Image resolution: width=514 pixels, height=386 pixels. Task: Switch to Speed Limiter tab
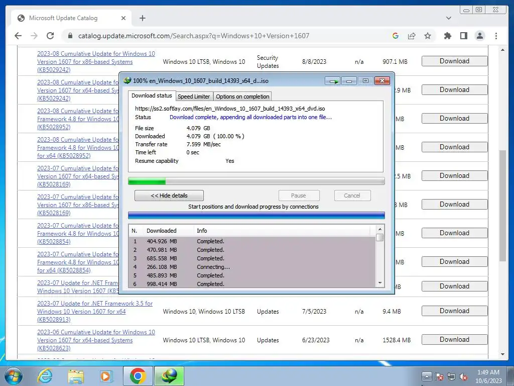[194, 96]
